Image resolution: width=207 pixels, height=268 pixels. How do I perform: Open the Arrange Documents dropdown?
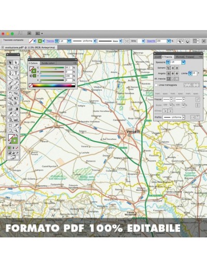[39, 33]
